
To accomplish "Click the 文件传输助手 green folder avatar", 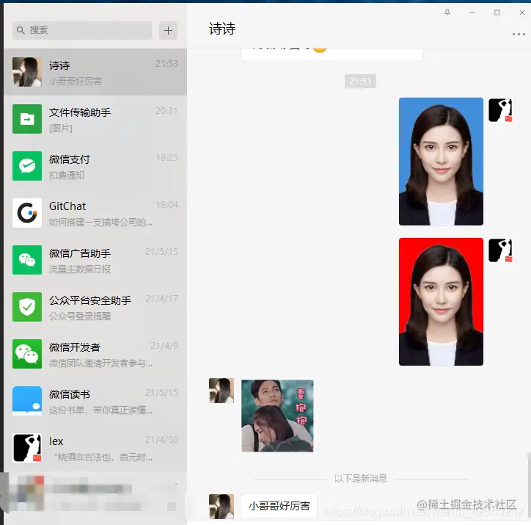I will point(27,119).
